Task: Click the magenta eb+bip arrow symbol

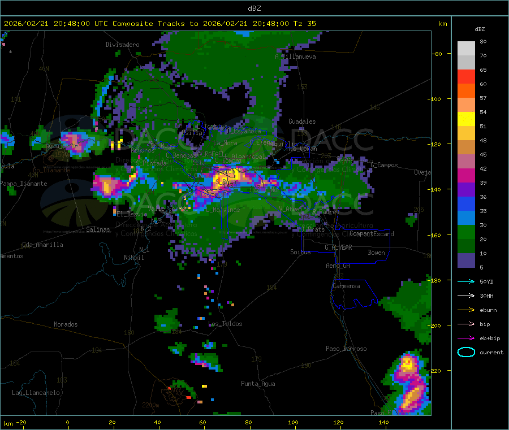Action: click(466, 338)
